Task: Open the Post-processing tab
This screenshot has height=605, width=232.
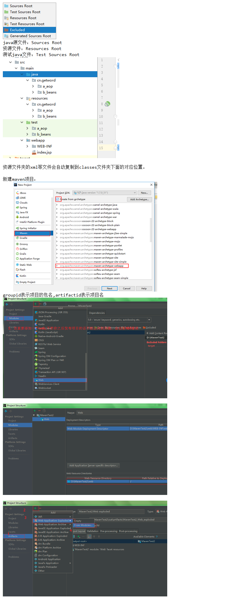Action: coord(128,531)
